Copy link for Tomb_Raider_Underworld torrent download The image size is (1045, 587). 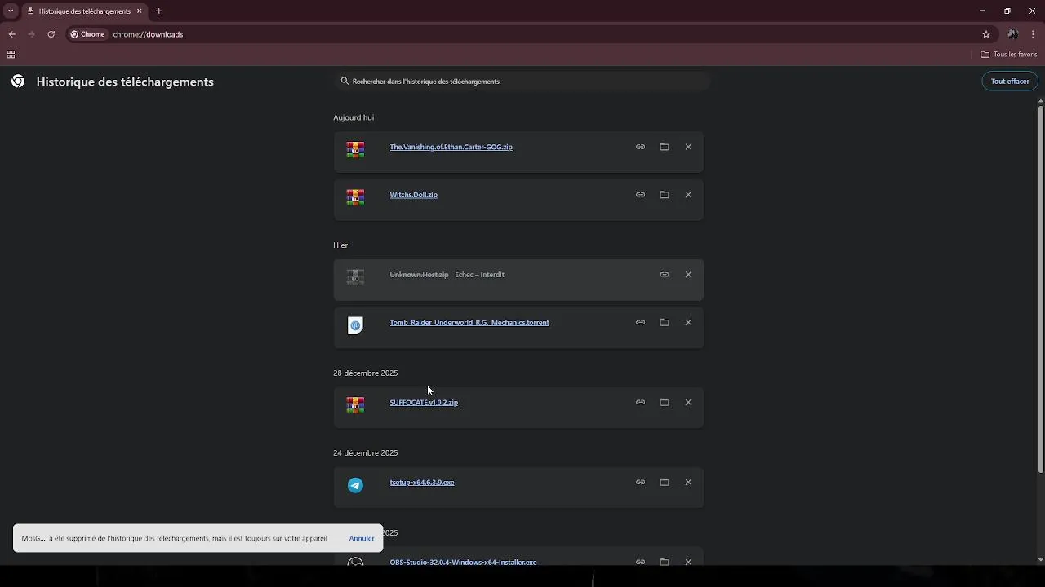coord(640,322)
